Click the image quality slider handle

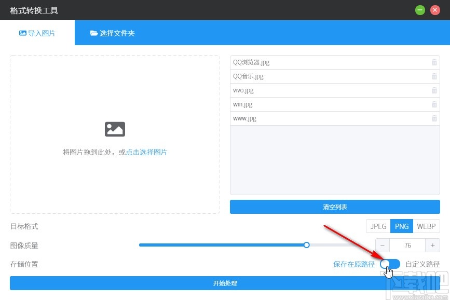[306, 245]
